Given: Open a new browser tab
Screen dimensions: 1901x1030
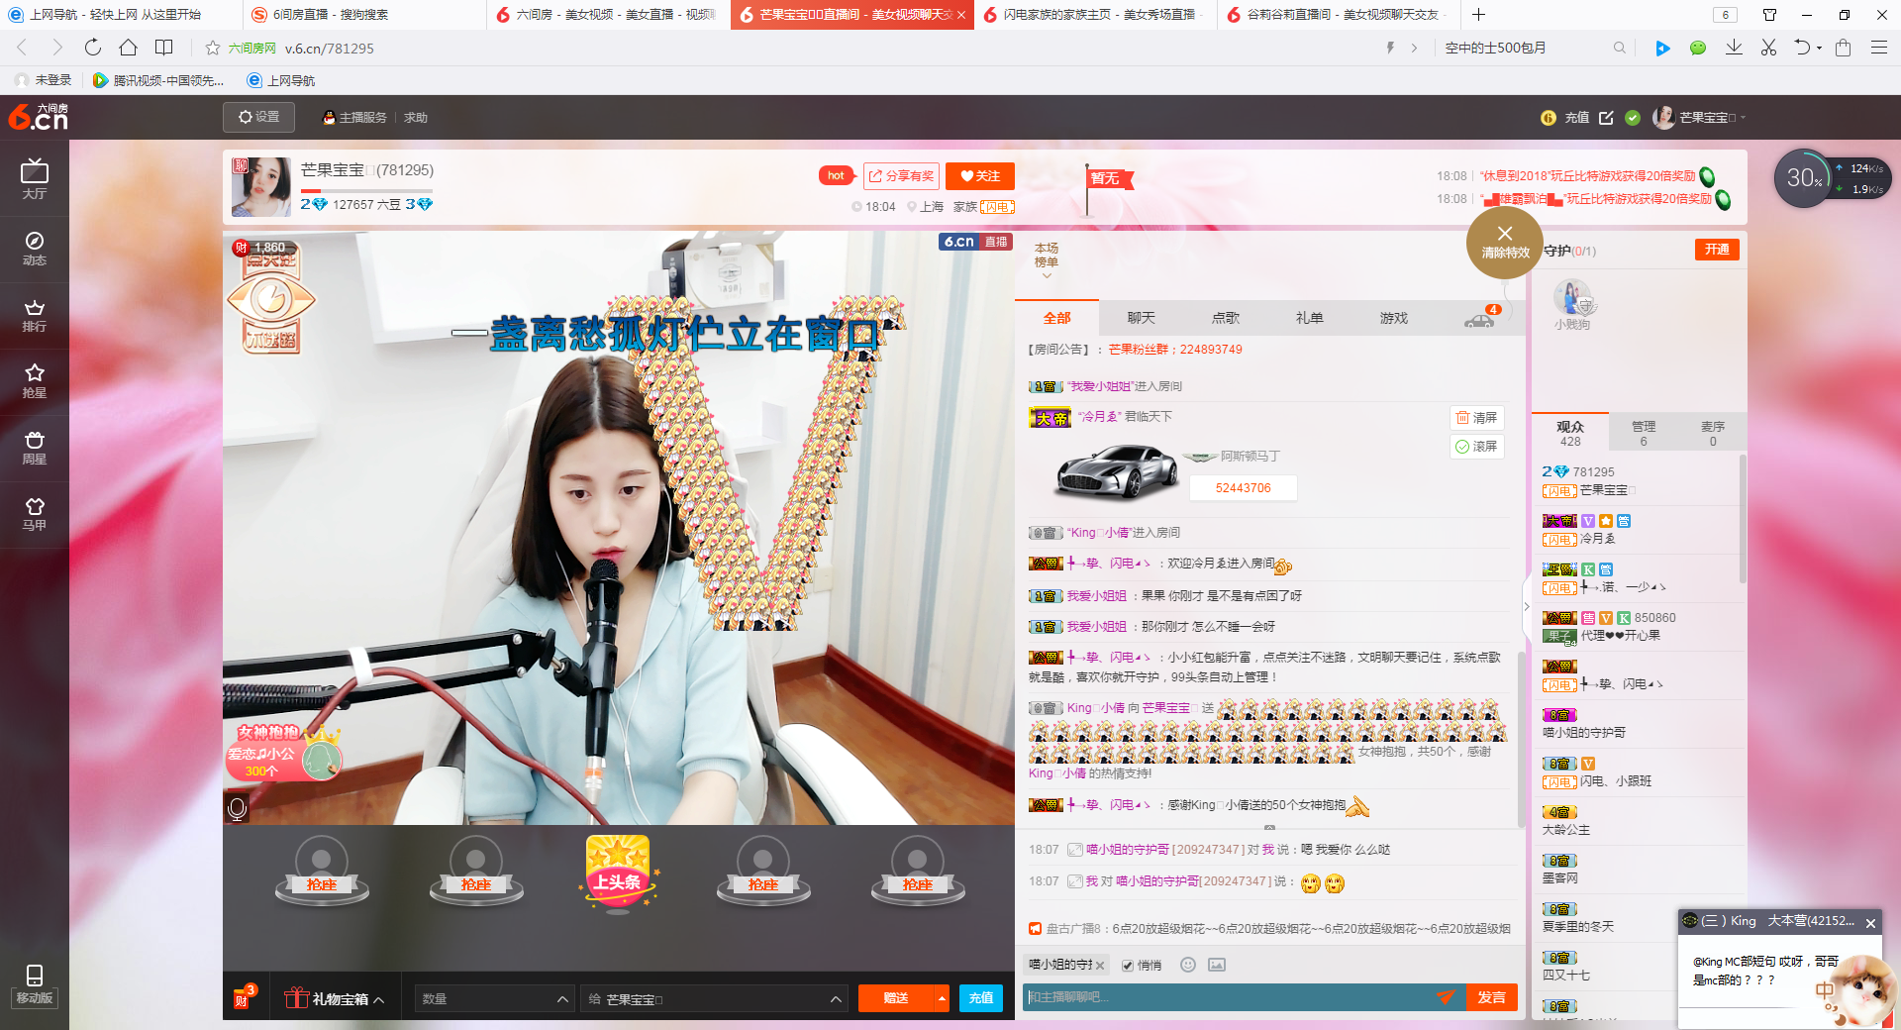Looking at the screenshot, I should point(1478,15).
